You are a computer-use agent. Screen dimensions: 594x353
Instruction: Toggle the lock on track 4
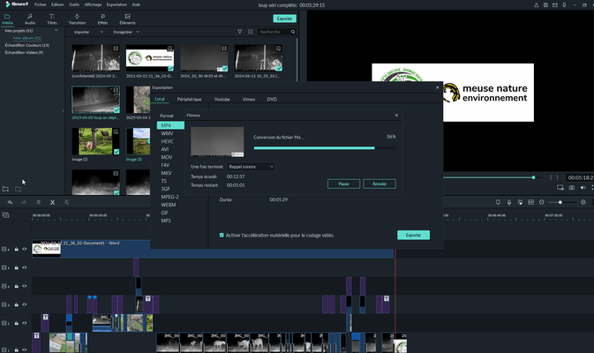point(16,286)
